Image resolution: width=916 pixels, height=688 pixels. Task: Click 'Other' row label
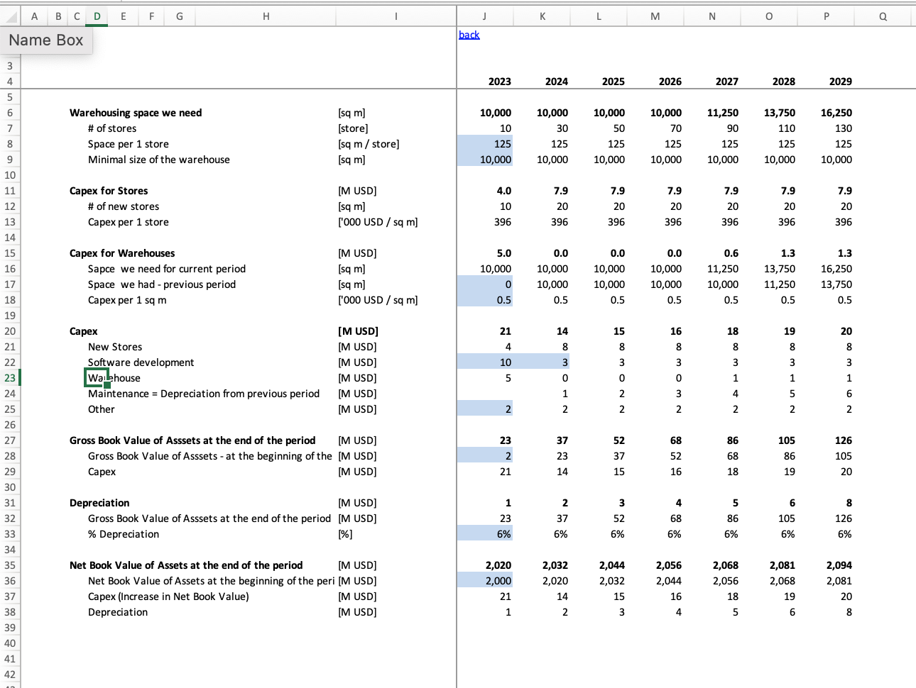click(102, 409)
